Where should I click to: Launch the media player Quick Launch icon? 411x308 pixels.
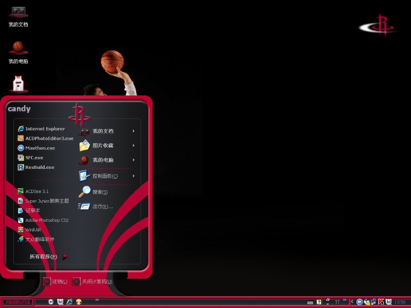tap(51, 302)
